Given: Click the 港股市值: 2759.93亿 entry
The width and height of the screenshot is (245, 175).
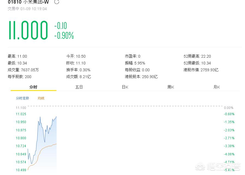Looking at the screenshot, I should pos(201,70).
